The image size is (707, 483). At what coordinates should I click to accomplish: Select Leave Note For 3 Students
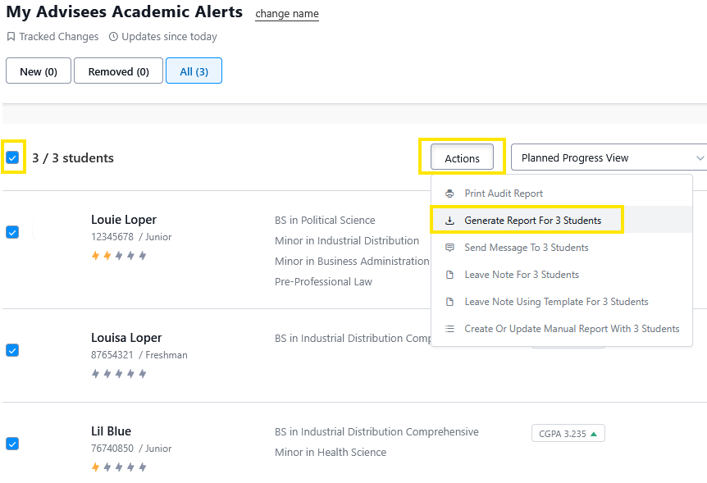(561, 275)
